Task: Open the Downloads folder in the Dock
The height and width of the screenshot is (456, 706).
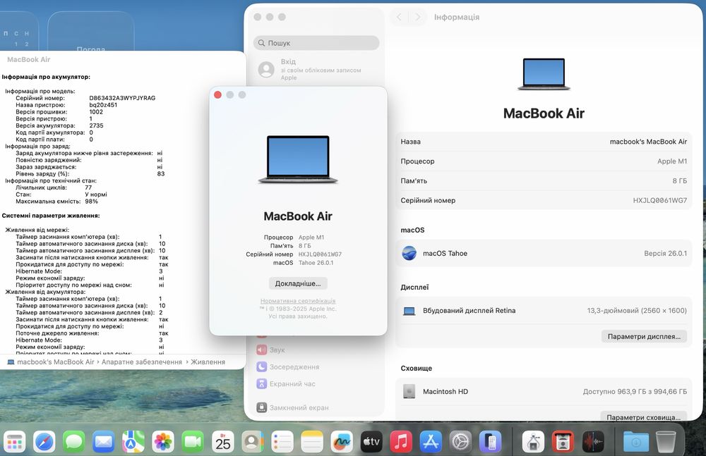Action: pyautogui.click(x=636, y=442)
